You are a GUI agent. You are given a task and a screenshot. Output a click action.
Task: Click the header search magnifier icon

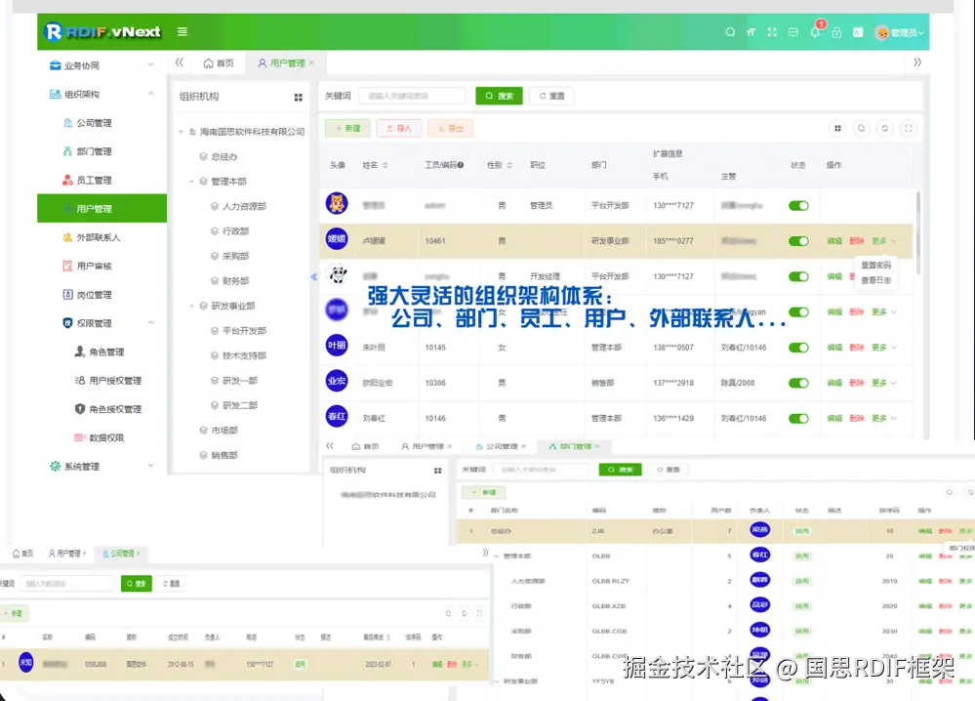coord(730,32)
